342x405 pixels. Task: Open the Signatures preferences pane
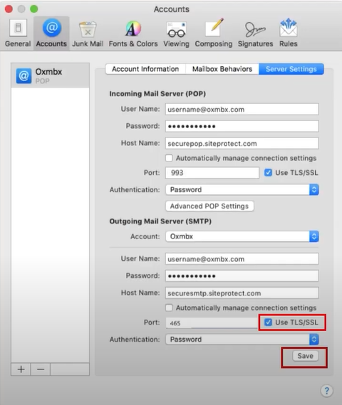255,33
